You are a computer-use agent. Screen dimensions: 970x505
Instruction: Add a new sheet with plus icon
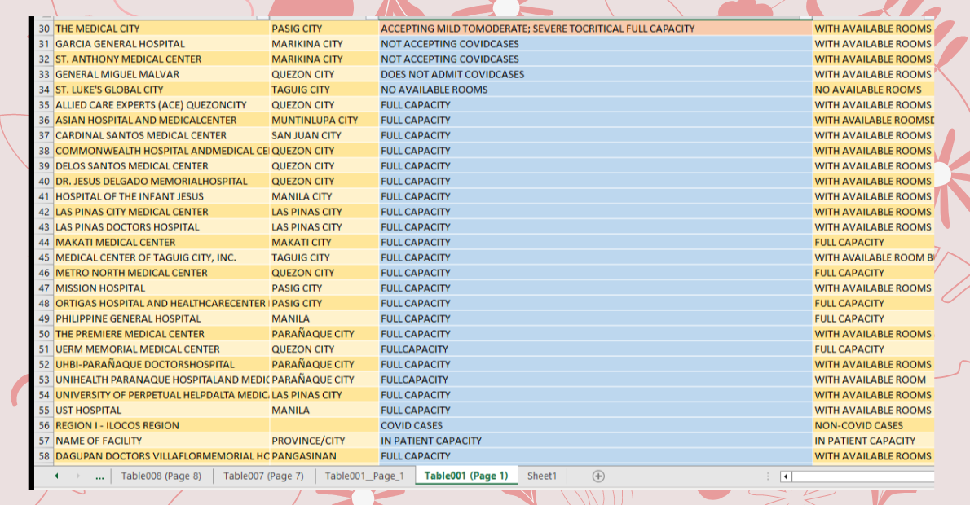pyautogui.click(x=597, y=476)
